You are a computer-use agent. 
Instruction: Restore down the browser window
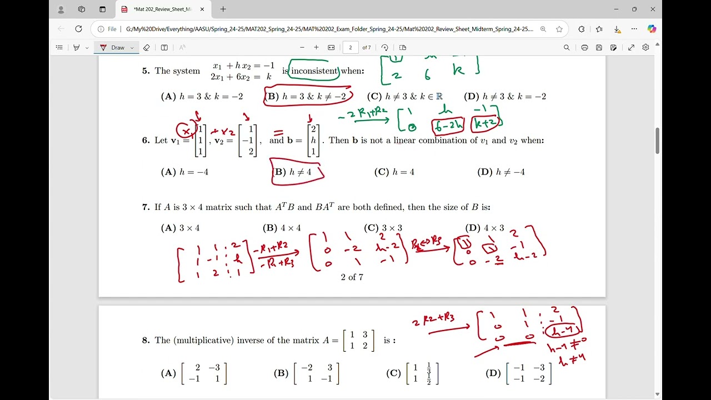tap(634, 9)
